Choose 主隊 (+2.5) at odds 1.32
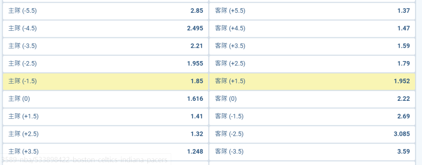Screen dimensions: 422x165 click(x=105, y=134)
